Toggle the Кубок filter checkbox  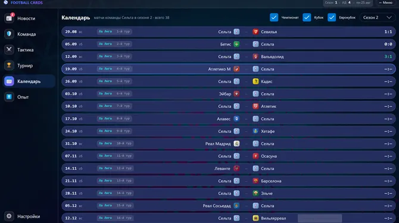(x=307, y=17)
